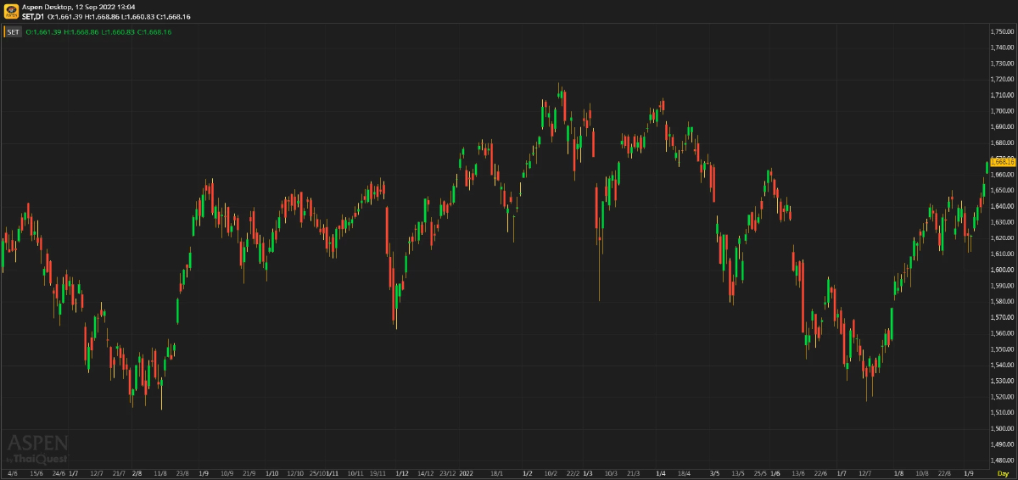1018x480 pixels.
Task: Click the Aspen logo icon in the header
Action: tap(12, 11)
